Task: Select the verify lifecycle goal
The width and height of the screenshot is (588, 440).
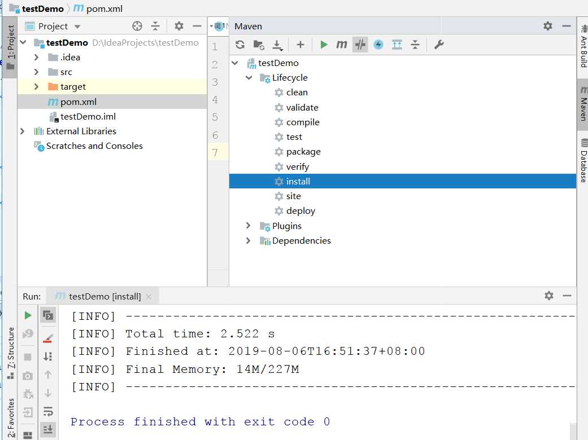Action: point(292,166)
